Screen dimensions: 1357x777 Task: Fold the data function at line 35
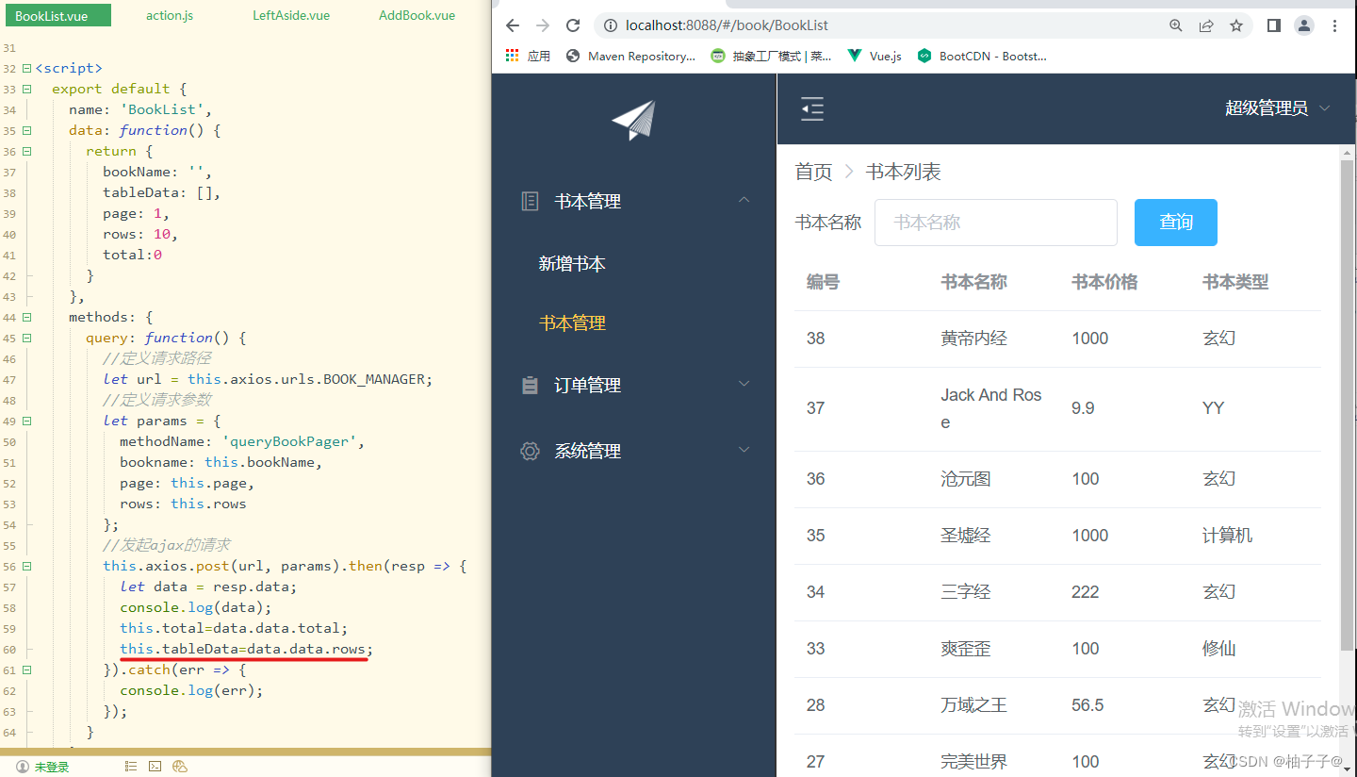[26, 130]
